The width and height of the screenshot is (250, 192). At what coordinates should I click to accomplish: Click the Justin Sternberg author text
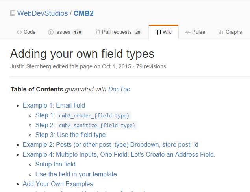coord(31,66)
